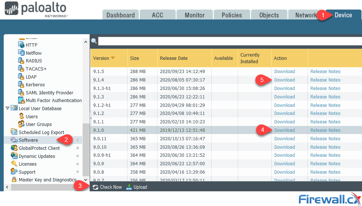362x206 pixels.
Task: Click the Check Now refresh icon
Action: [x=95, y=187]
